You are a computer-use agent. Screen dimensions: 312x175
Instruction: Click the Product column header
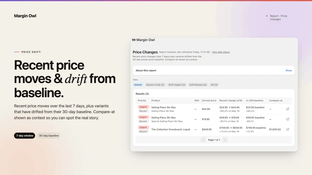click(x=156, y=100)
